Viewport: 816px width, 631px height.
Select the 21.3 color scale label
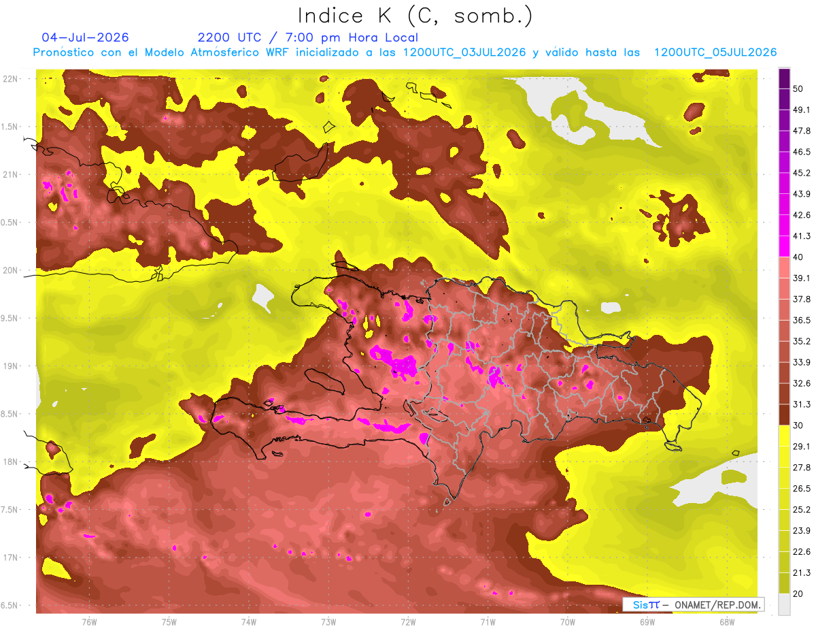[802, 572]
